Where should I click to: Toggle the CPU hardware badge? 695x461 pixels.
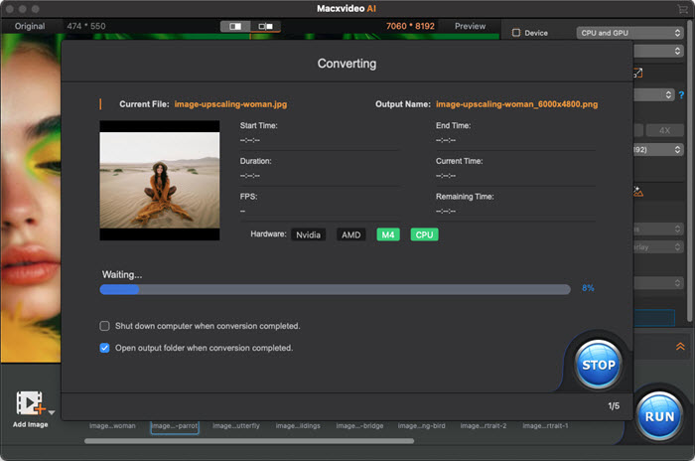pos(424,234)
